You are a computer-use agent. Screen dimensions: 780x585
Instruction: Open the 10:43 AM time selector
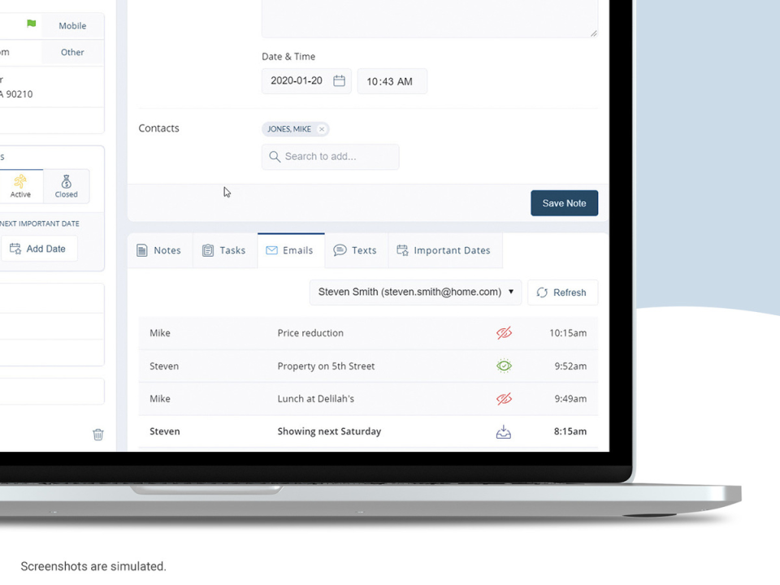[392, 80]
